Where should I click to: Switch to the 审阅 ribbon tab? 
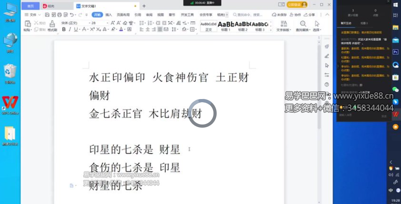(x=149, y=15)
